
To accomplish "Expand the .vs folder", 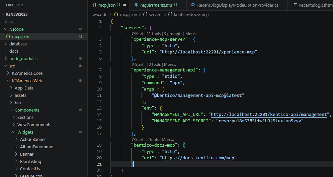I will pos(6,22).
